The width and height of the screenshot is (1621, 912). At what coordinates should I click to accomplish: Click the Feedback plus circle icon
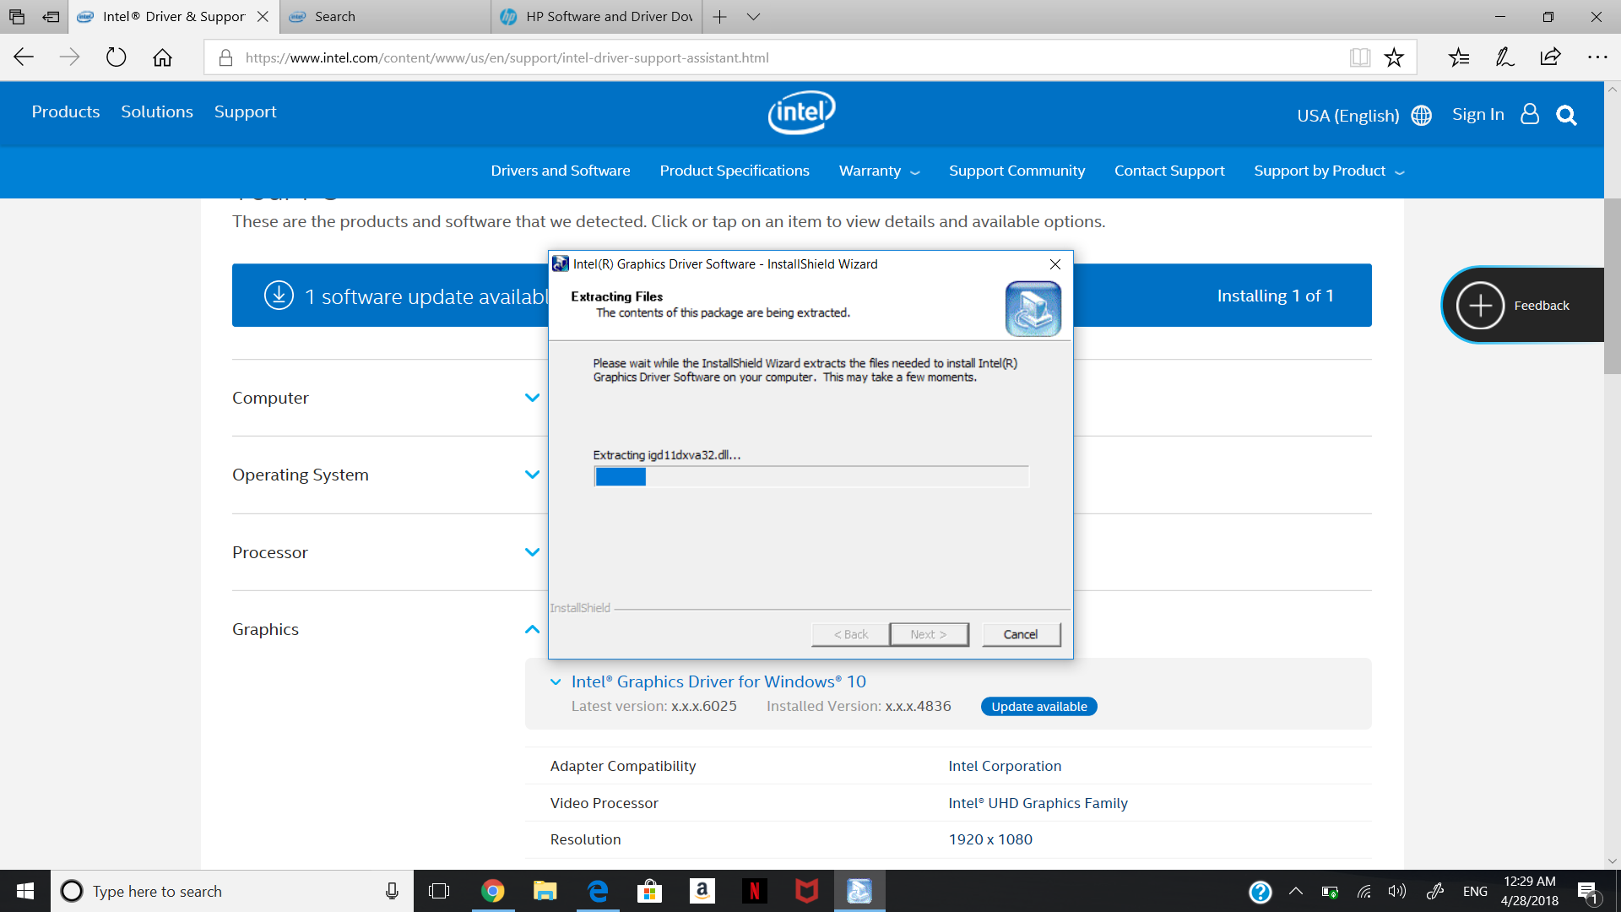(1480, 305)
